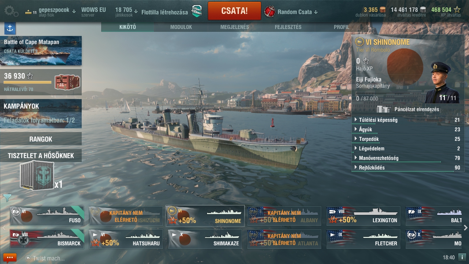Start battle with the CSATA! button

[x=234, y=11]
